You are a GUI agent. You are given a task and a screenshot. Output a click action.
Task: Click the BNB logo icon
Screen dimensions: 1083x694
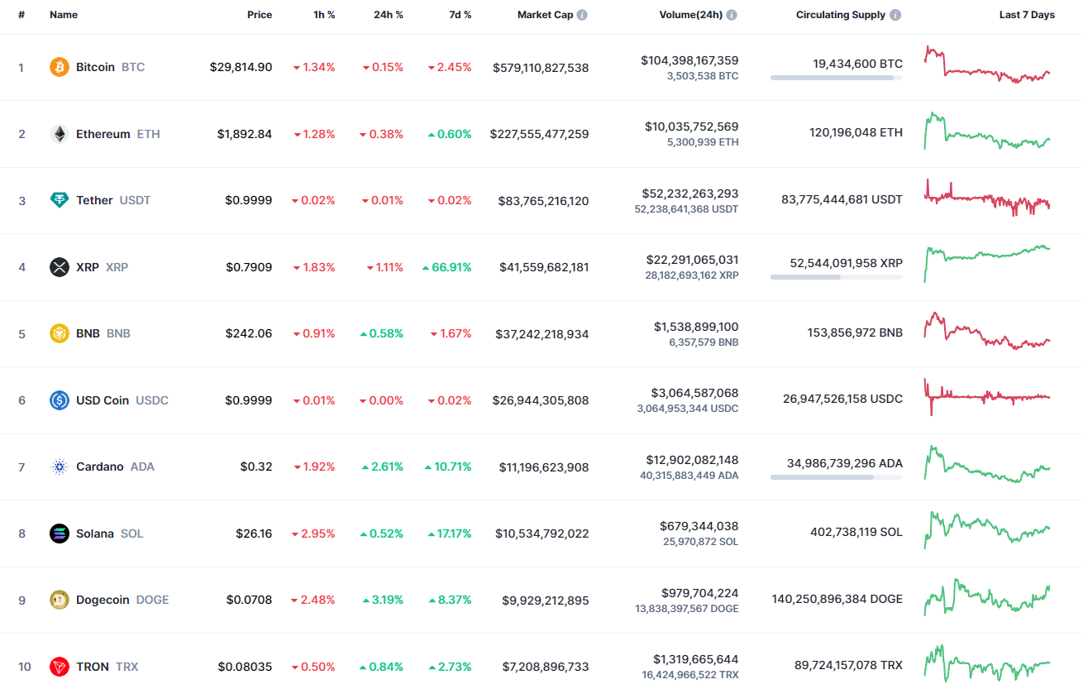[59, 333]
